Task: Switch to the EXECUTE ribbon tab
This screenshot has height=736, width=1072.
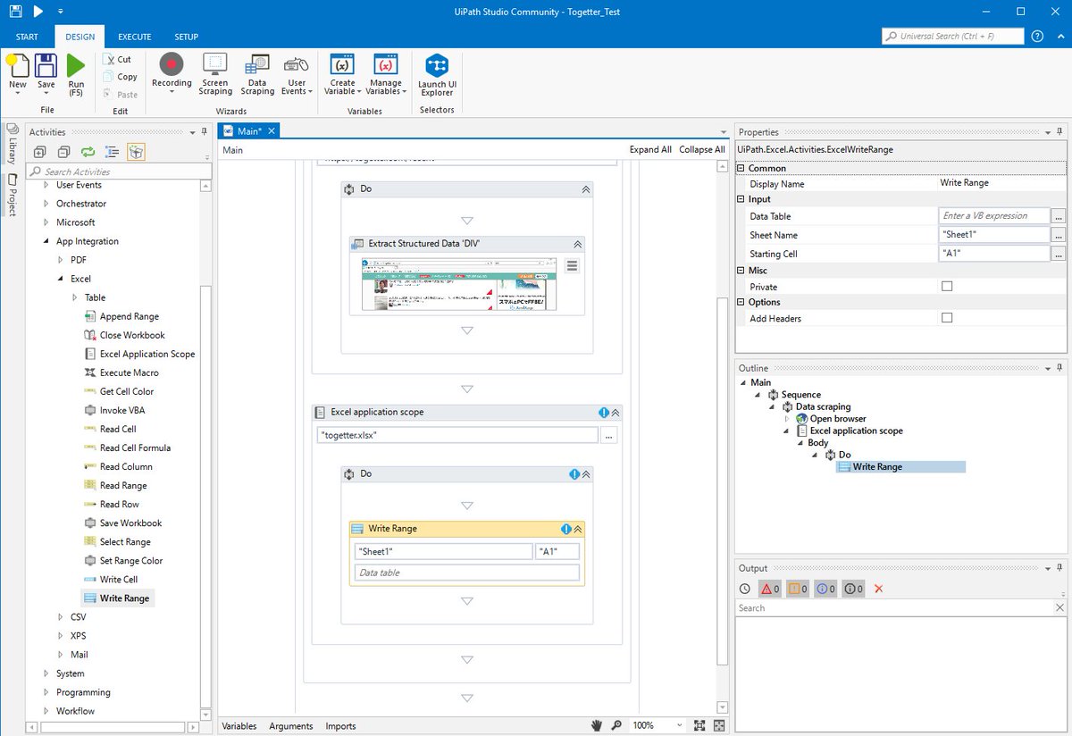Action: (134, 37)
